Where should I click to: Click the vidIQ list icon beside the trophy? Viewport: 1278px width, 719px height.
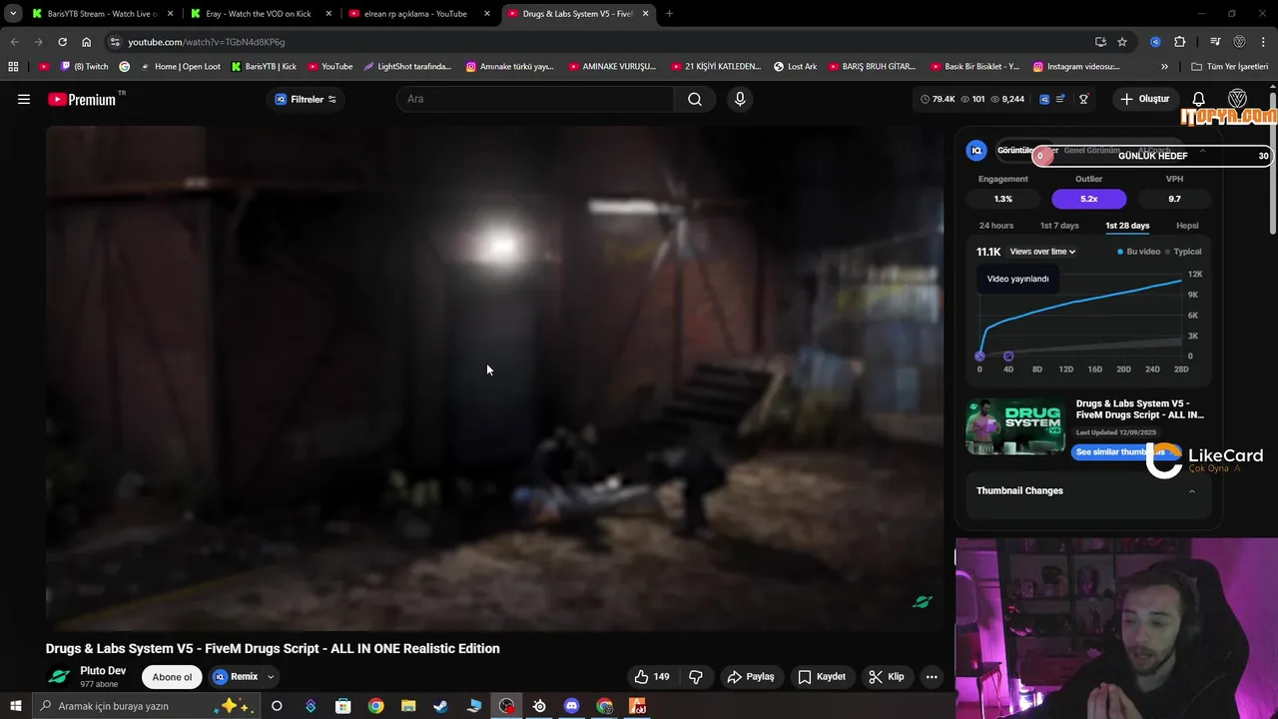click(x=1060, y=99)
